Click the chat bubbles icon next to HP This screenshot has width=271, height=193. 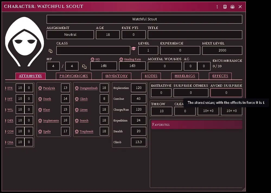point(84,66)
